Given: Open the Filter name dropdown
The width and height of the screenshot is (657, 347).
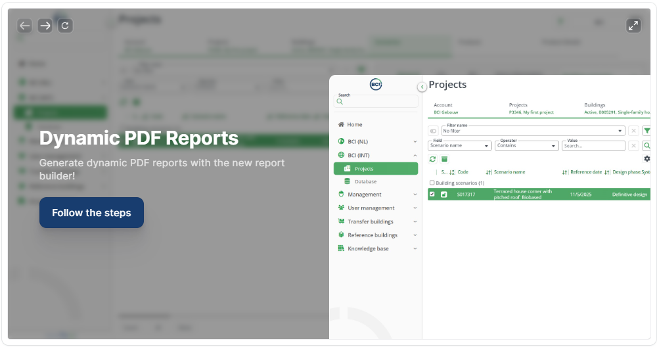Looking at the screenshot, I should tap(533, 131).
